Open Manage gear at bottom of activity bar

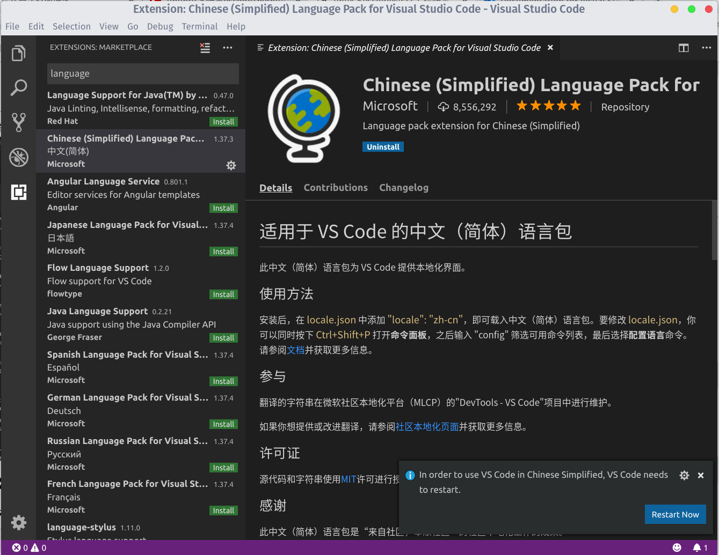click(19, 522)
